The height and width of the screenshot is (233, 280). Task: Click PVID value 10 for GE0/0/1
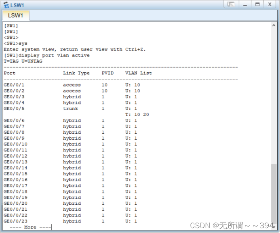pyautogui.click(x=105, y=85)
